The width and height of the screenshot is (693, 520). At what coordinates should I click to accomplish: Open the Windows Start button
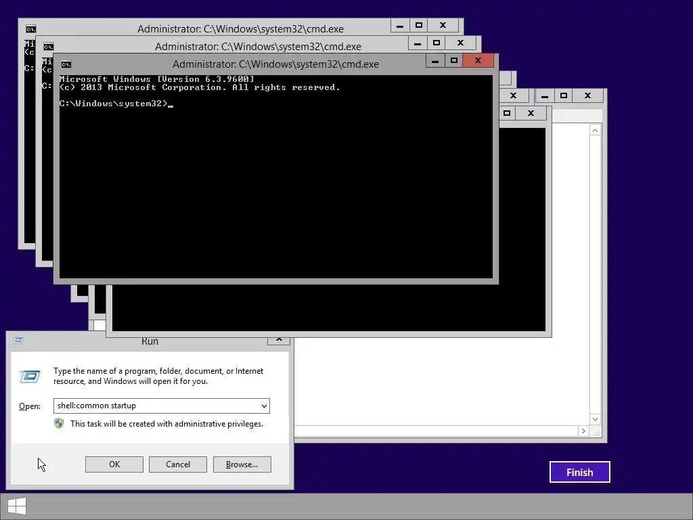click(x=17, y=506)
